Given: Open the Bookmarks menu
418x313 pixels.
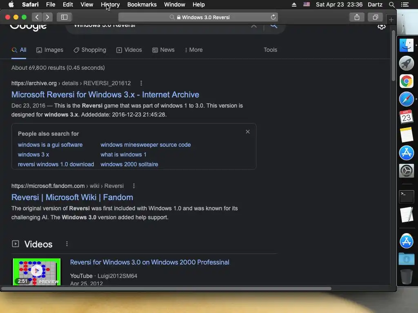Looking at the screenshot, I should [142, 4].
